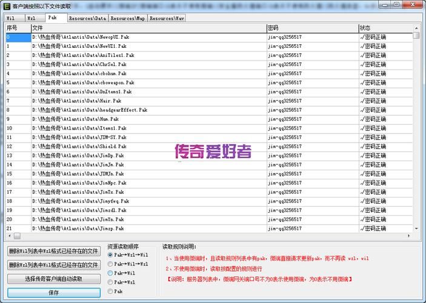Select Pak→Wil→Wzl read order option
The image size is (426, 303).
pos(128,264)
